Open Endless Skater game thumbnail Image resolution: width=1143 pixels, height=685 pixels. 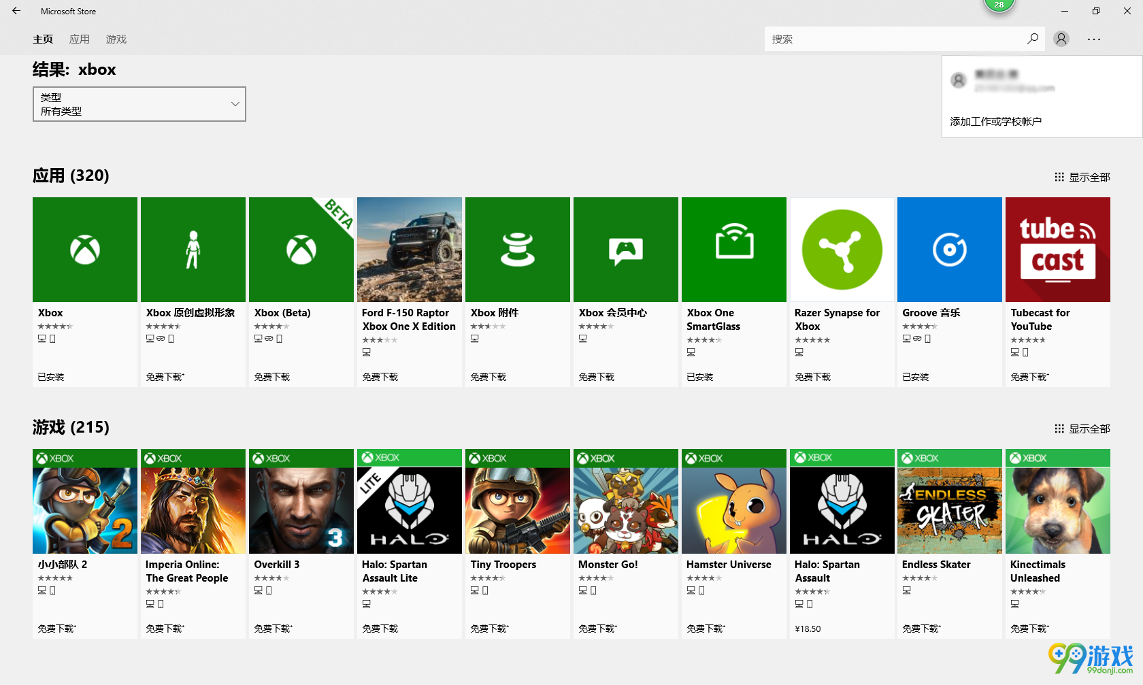click(950, 501)
